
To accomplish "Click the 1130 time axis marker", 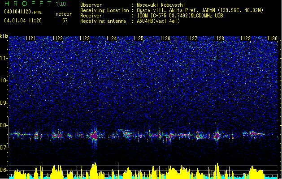I will 272,38.
